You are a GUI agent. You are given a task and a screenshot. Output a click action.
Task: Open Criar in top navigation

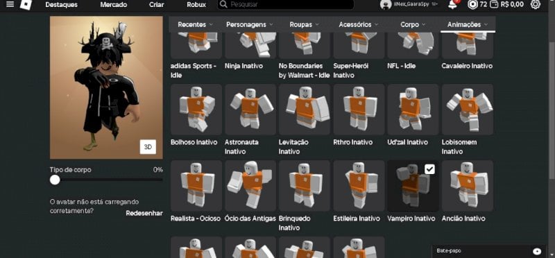pos(157,5)
